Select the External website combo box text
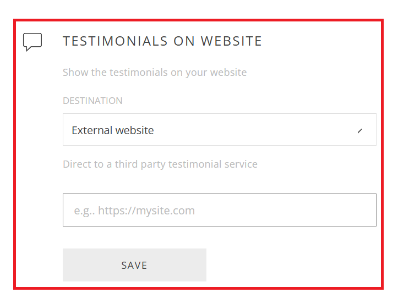Image resolution: width=398 pixels, height=304 pixels. click(x=113, y=130)
